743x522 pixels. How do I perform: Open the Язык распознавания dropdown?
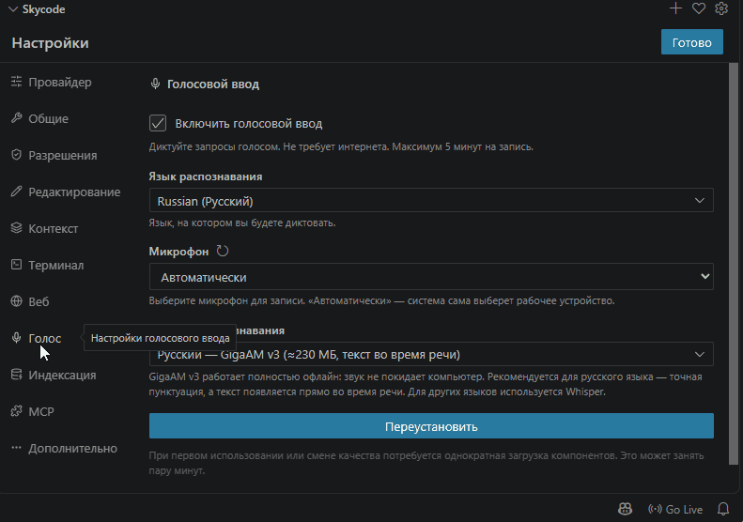point(431,200)
